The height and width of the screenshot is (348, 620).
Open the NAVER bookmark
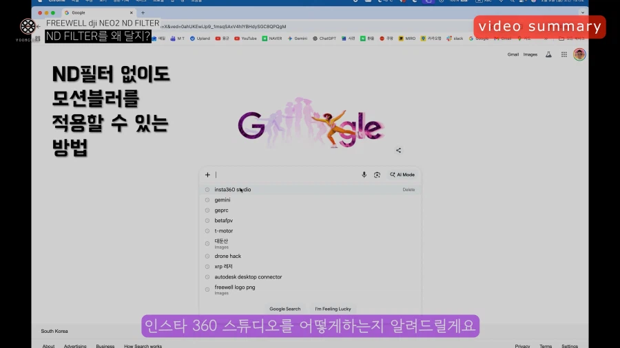pyautogui.click(x=272, y=39)
